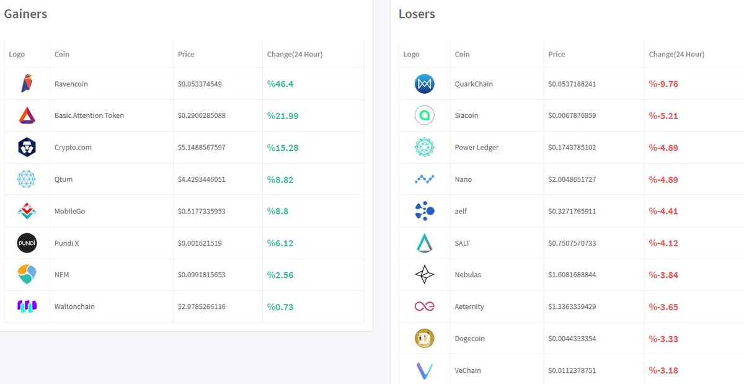Click Pundi X change %6.12
Screen dimensions: 744x384
[x=280, y=243]
